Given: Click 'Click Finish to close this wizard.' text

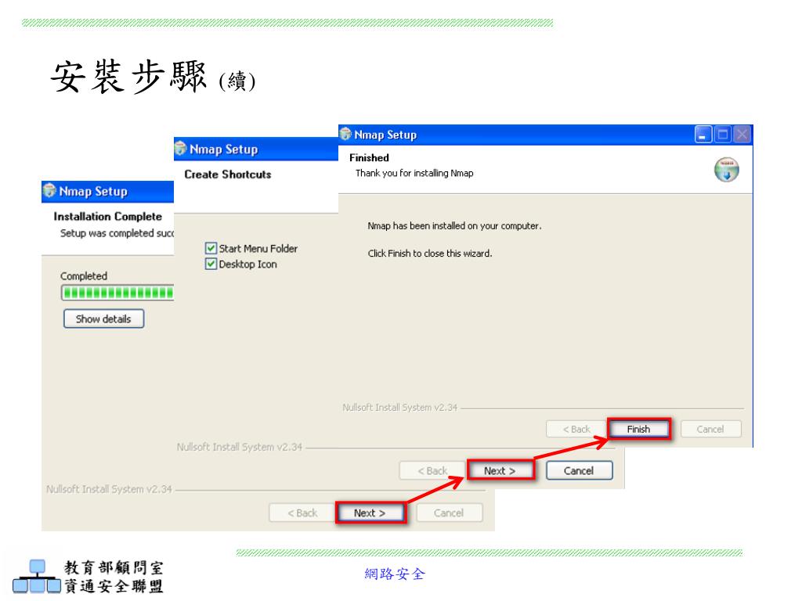Looking at the screenshot, I should (x=430, y=254).
